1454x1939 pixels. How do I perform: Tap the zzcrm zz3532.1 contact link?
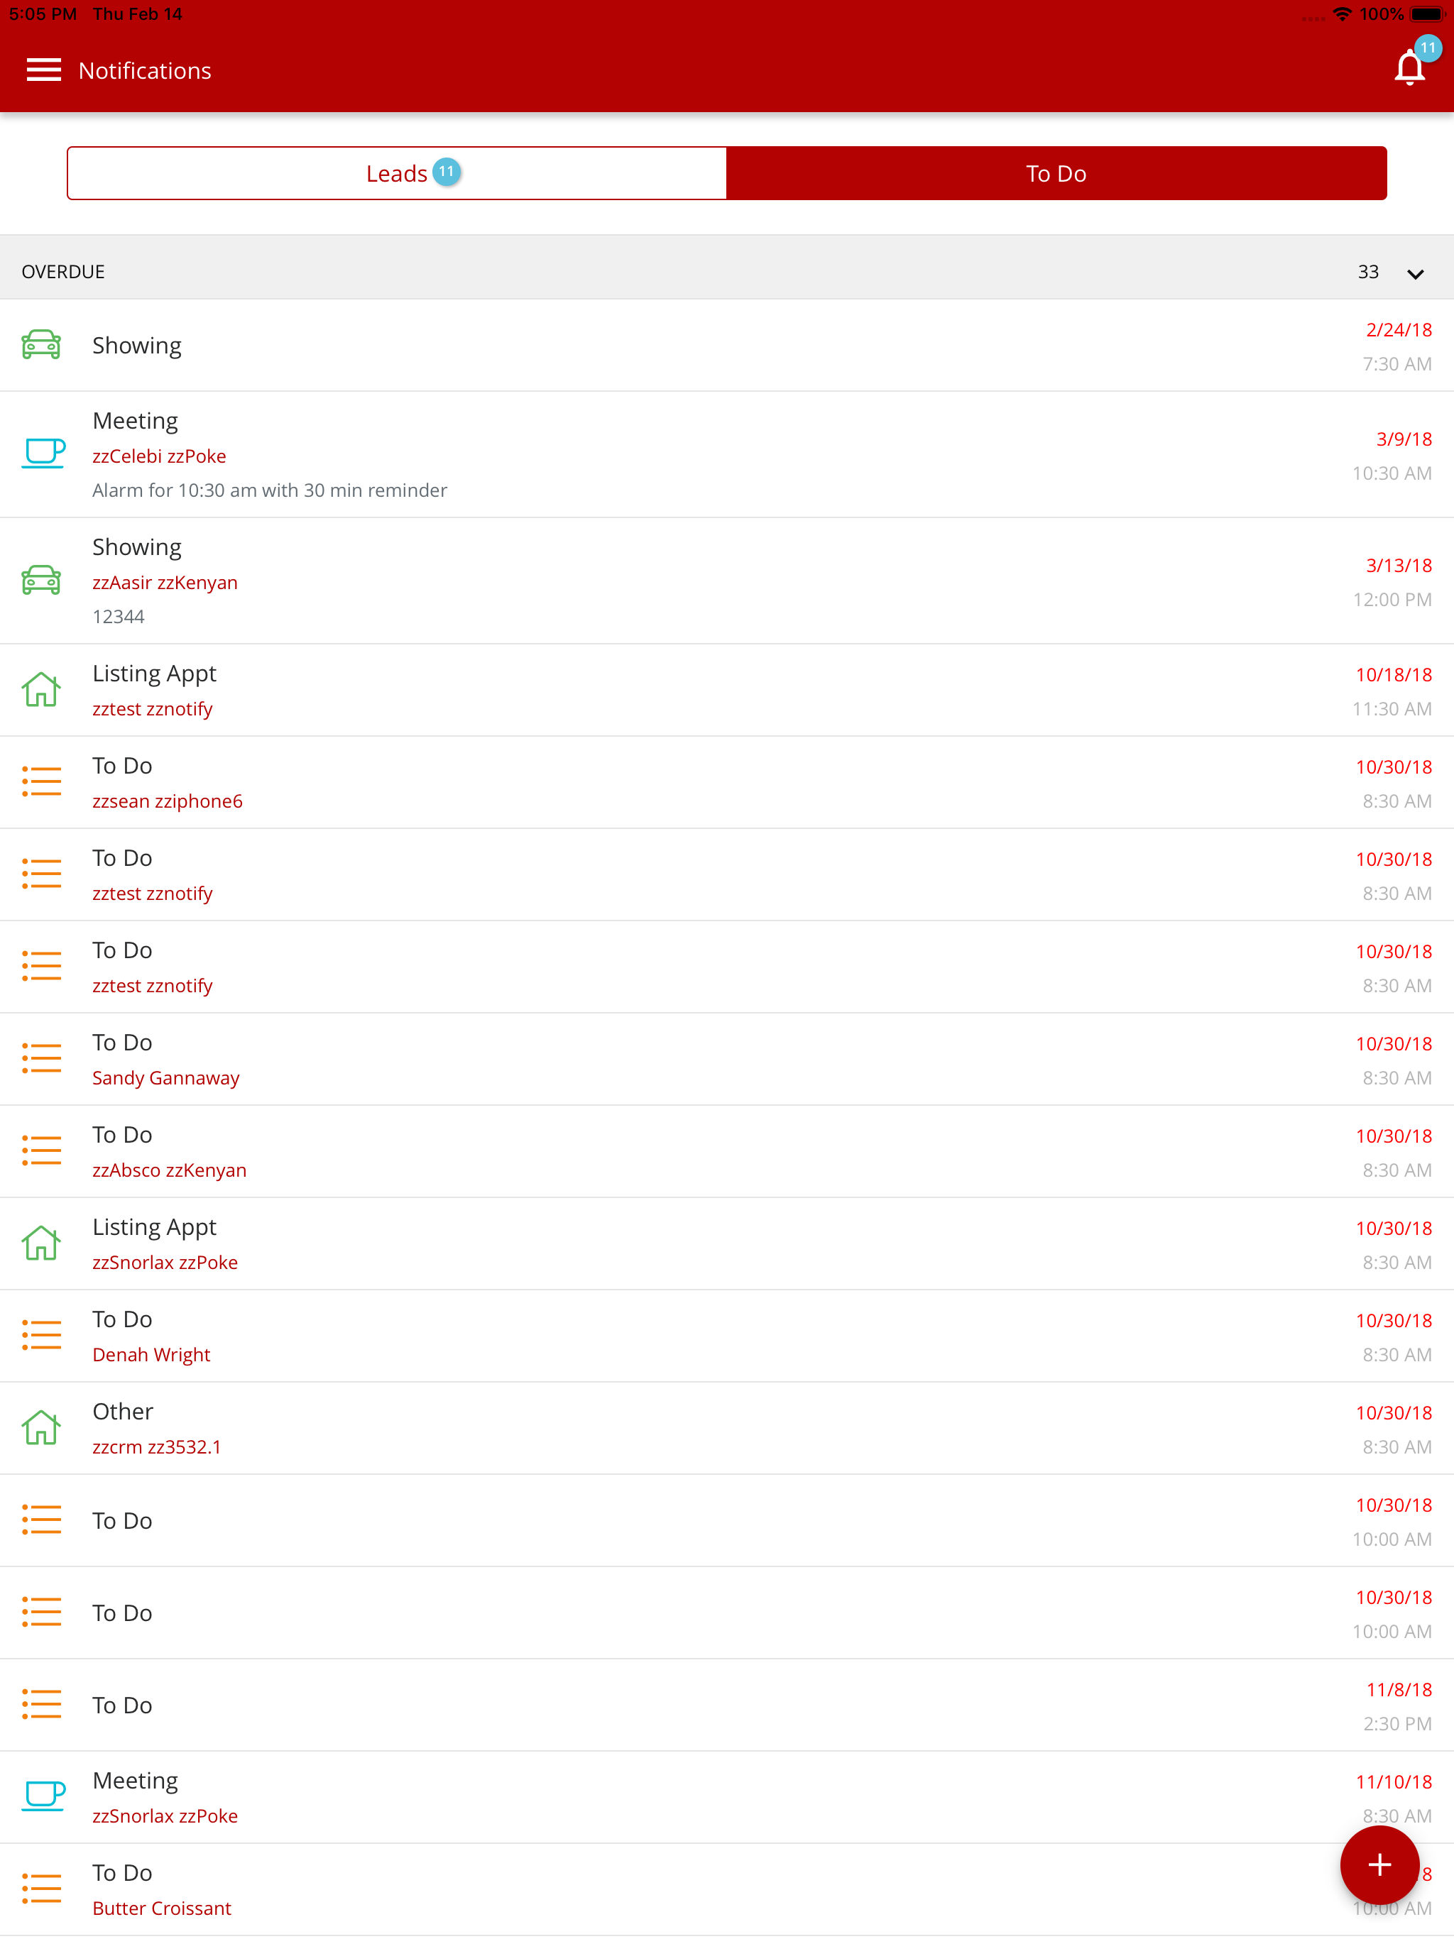157,1447
